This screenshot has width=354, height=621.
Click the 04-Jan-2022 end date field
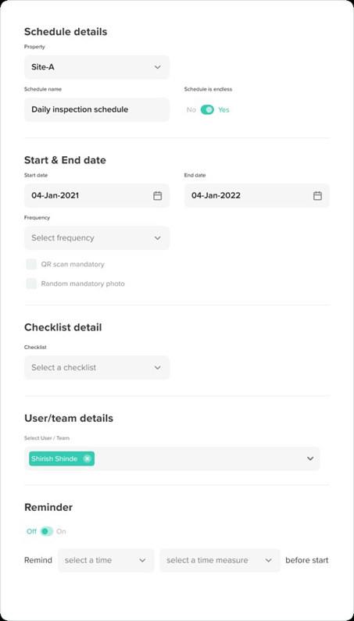pyautogui.click(x=257, y=195)
